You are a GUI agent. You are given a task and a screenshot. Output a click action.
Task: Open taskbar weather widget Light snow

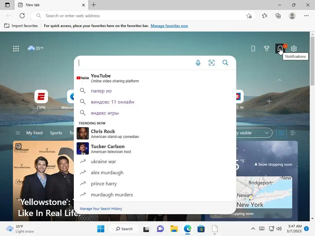tap(20, 229)
